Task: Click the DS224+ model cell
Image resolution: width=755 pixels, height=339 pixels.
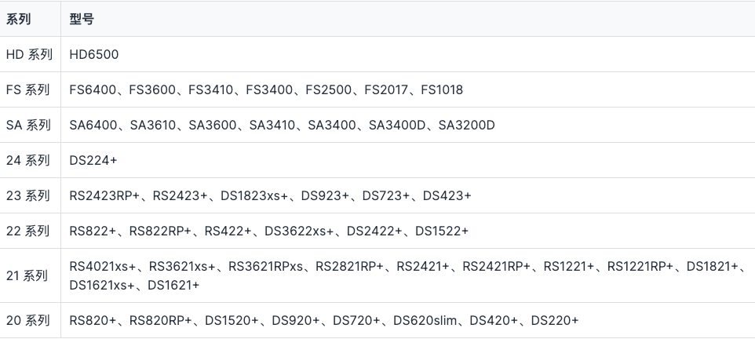Action: click(93, 160)
